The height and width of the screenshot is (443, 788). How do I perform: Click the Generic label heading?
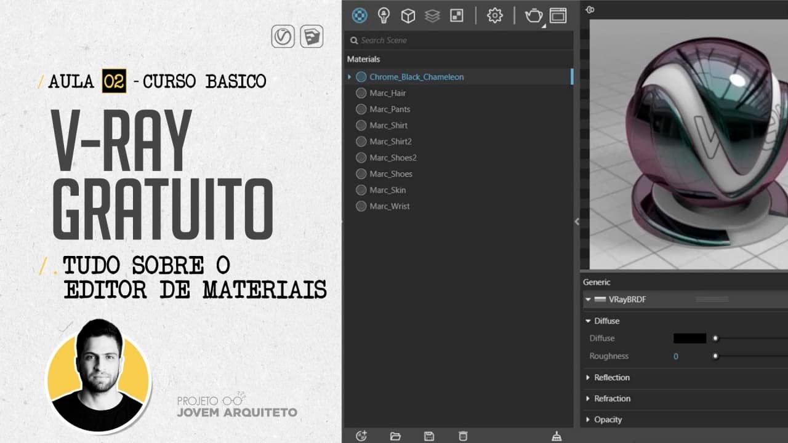tap(597, 282)
